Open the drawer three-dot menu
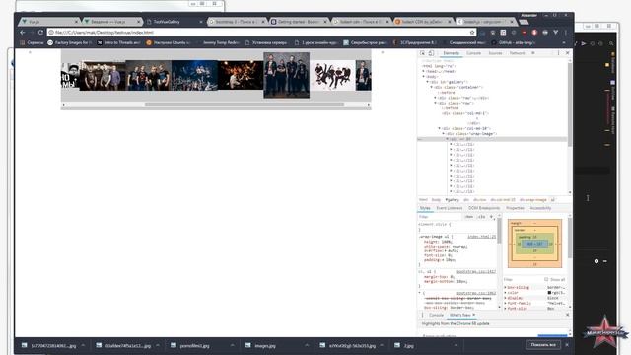The image size is (631, 355). click(422, 315)
